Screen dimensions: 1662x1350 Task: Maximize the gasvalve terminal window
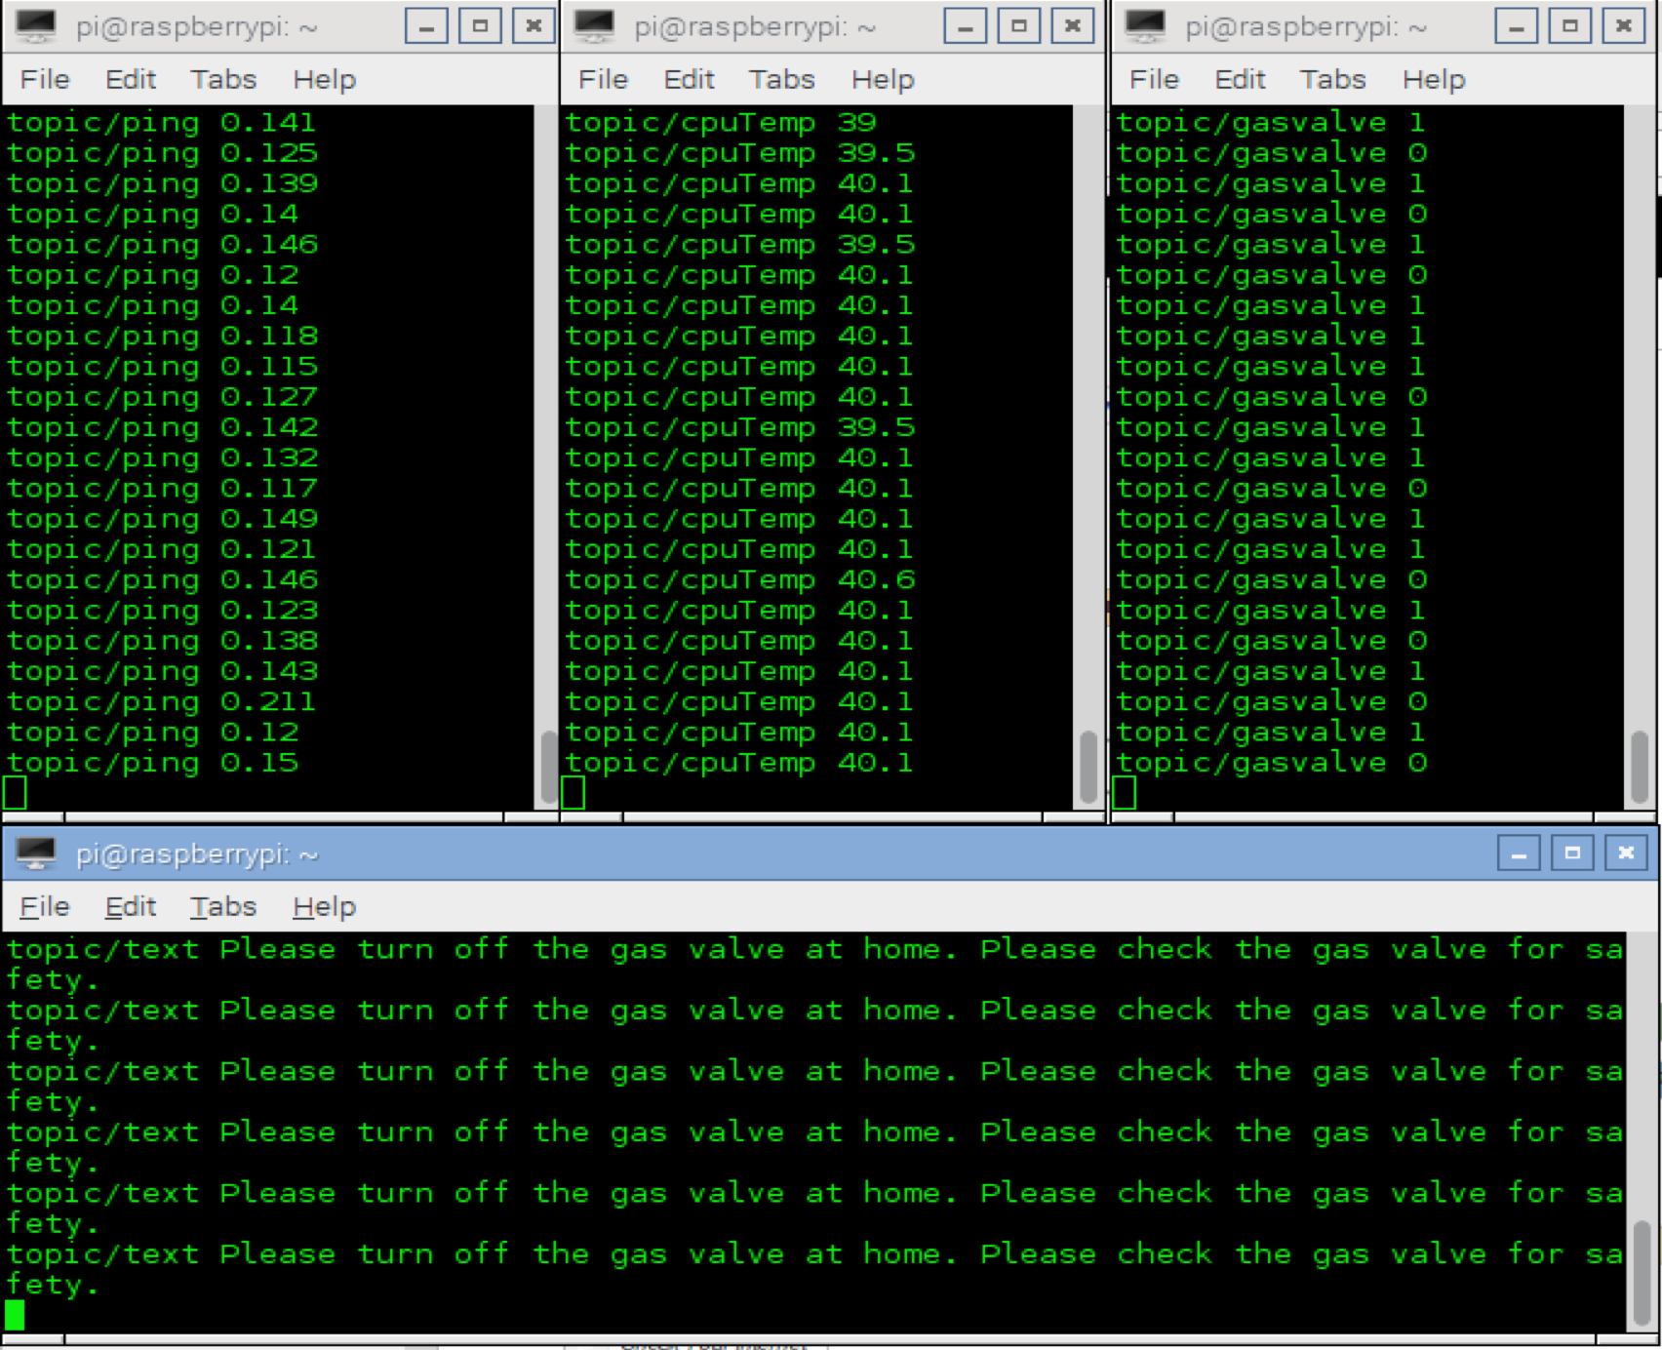pyautogui.click(x=1569, y=26)
